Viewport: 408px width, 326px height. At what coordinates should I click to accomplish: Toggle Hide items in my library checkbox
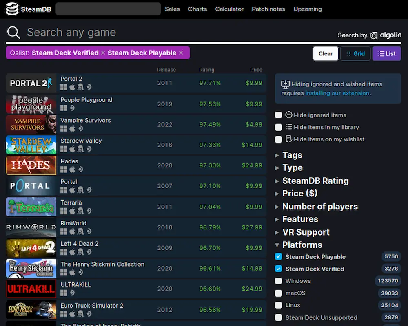pos(278,127)
